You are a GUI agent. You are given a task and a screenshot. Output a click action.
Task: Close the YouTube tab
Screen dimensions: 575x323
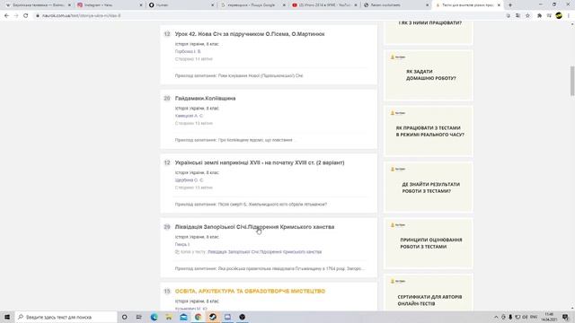click(356, 5)
